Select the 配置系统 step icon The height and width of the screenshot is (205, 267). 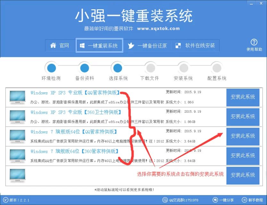[216, 68]
